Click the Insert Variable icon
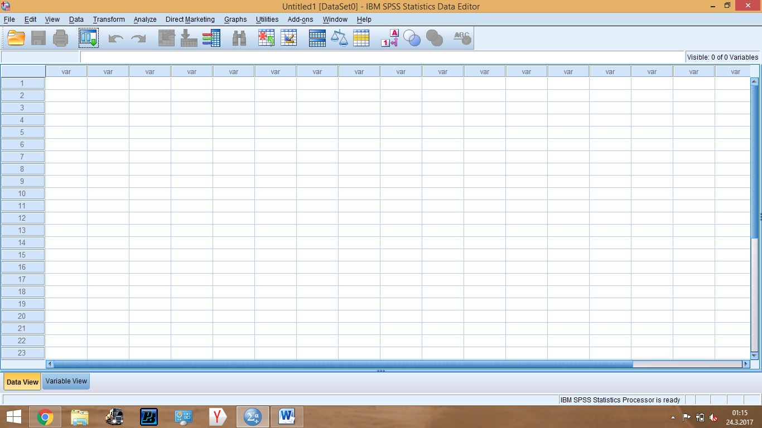This screenshot has height=428, width=762. click(x=288, y=38)
